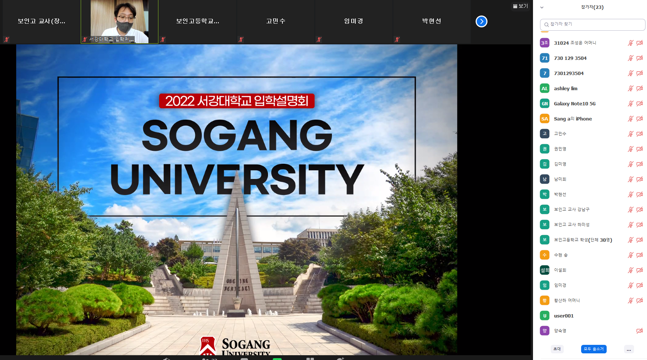Click the 설희 avatar of 이설희
The image size is (647, 360).
pyautogui.click(x=544, y=270)
